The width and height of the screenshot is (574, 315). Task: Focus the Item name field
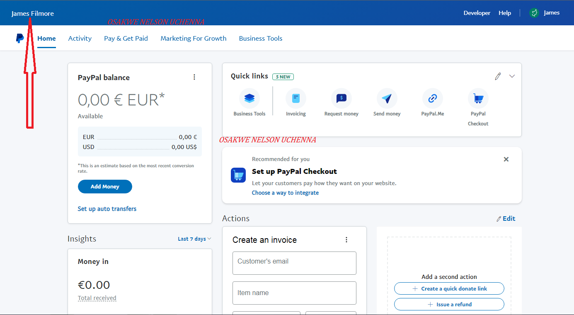point(294,293)
